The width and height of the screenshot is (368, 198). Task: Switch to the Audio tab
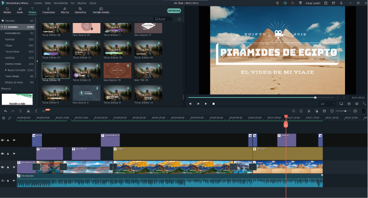click(20, 10)
